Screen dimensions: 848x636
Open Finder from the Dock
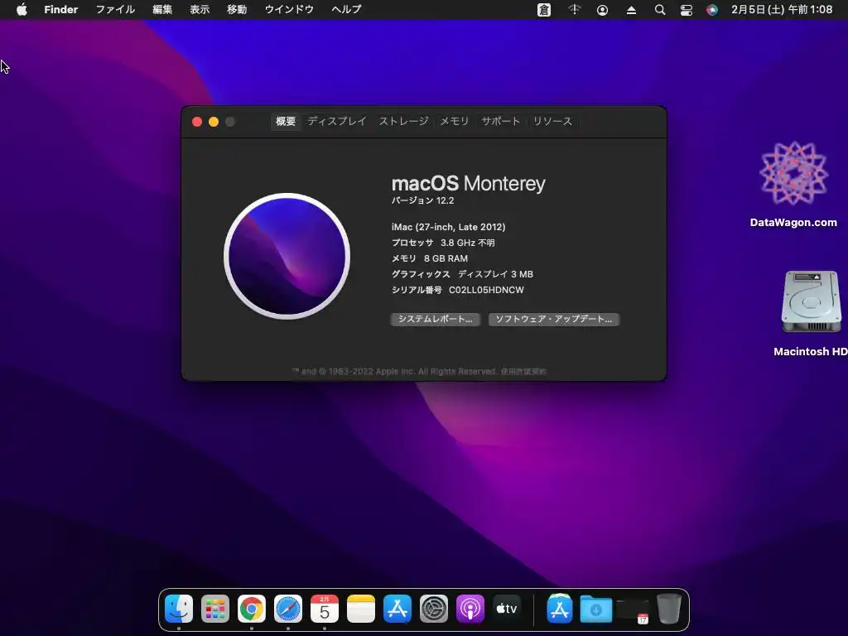pyautogui.click(x=179, y=609)
